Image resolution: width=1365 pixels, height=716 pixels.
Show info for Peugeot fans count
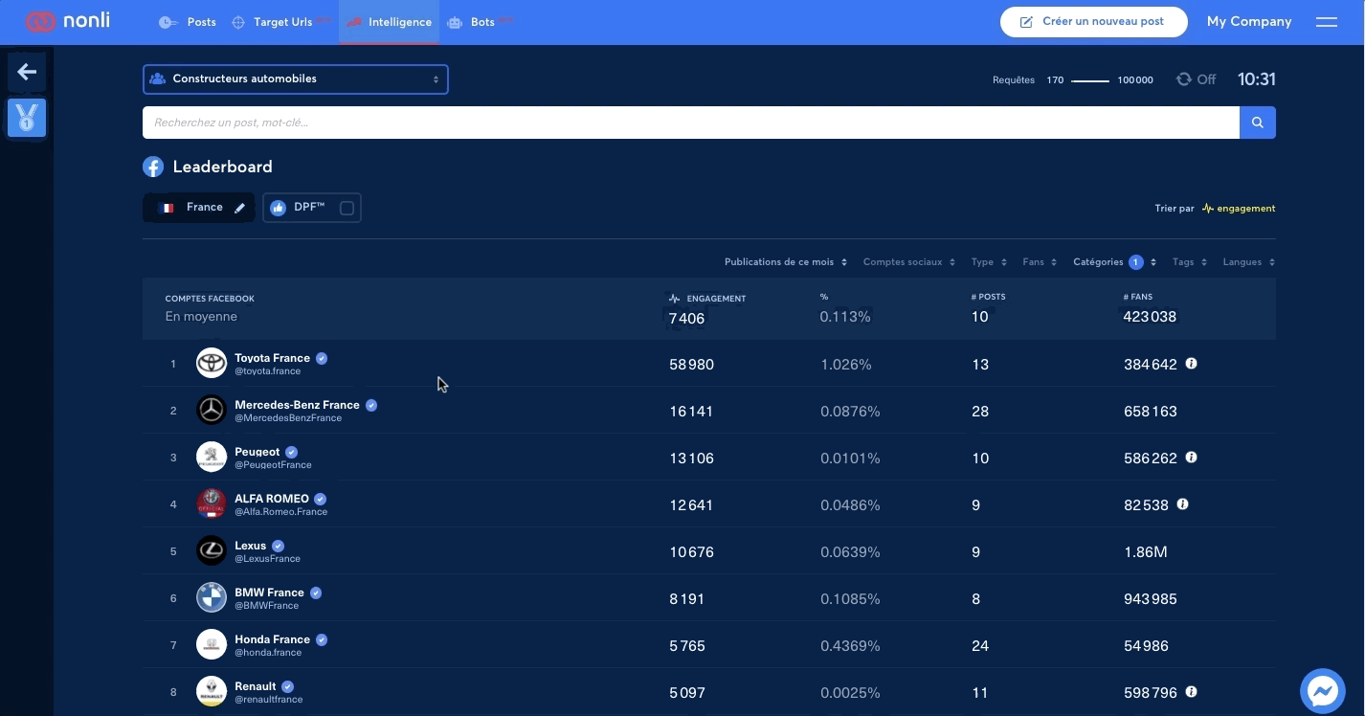(x=1192, y=458)
